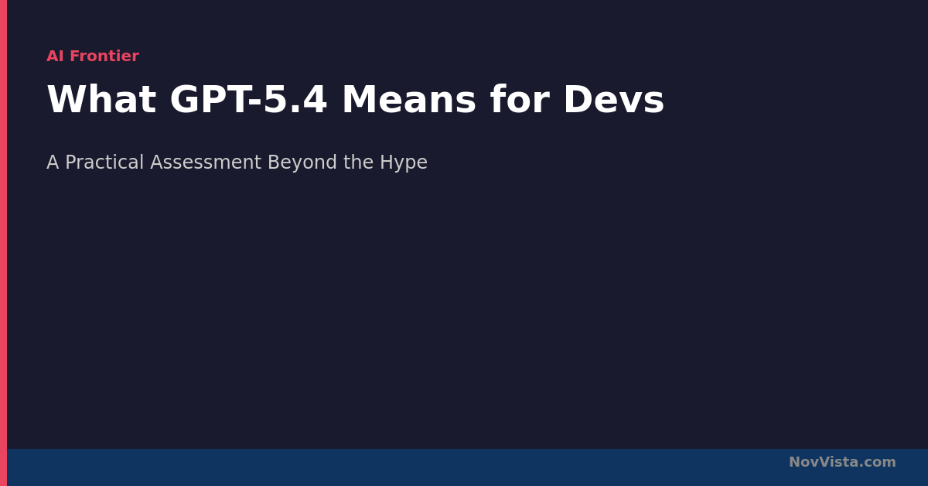This screenshot has height=486, width=928.
Task: Click the letter A starting the subtitle
Action: coord(53,163)
